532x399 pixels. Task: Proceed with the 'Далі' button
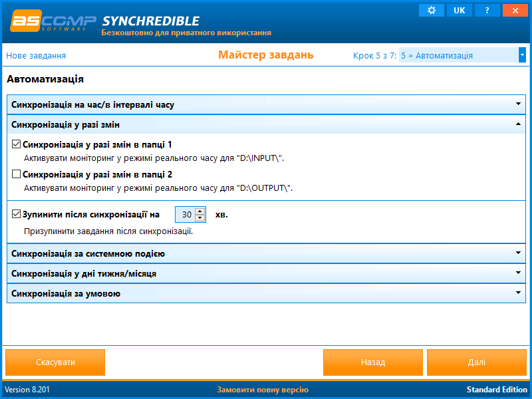(477, 362)
